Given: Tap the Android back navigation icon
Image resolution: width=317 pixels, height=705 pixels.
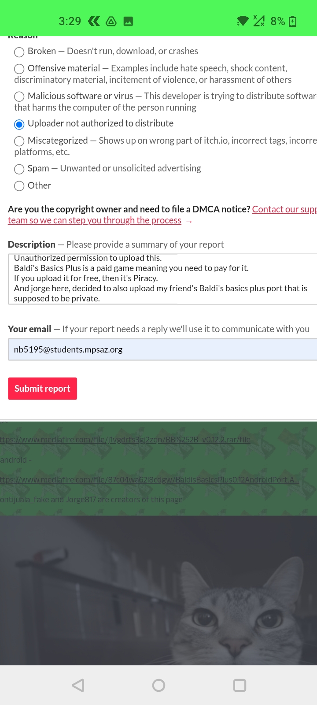Looking at the screenshot, I should (78, 685).
